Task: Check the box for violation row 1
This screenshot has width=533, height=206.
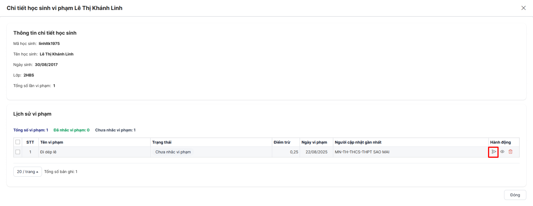Action: (x=18, y=152)
